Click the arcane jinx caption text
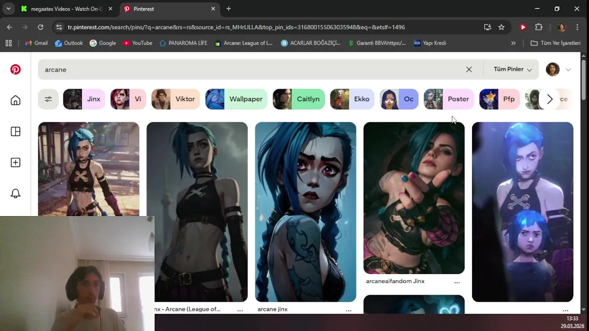Screen dimensions: 589x331 [272, 309]
